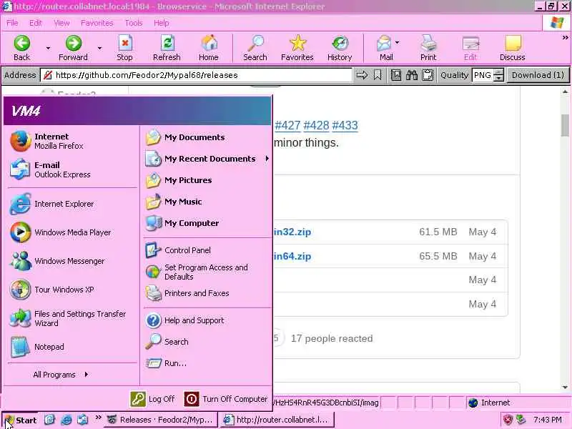Open Outlook Express E-mail entry
The width and height of the screenshot is (572, 429).
72,169
